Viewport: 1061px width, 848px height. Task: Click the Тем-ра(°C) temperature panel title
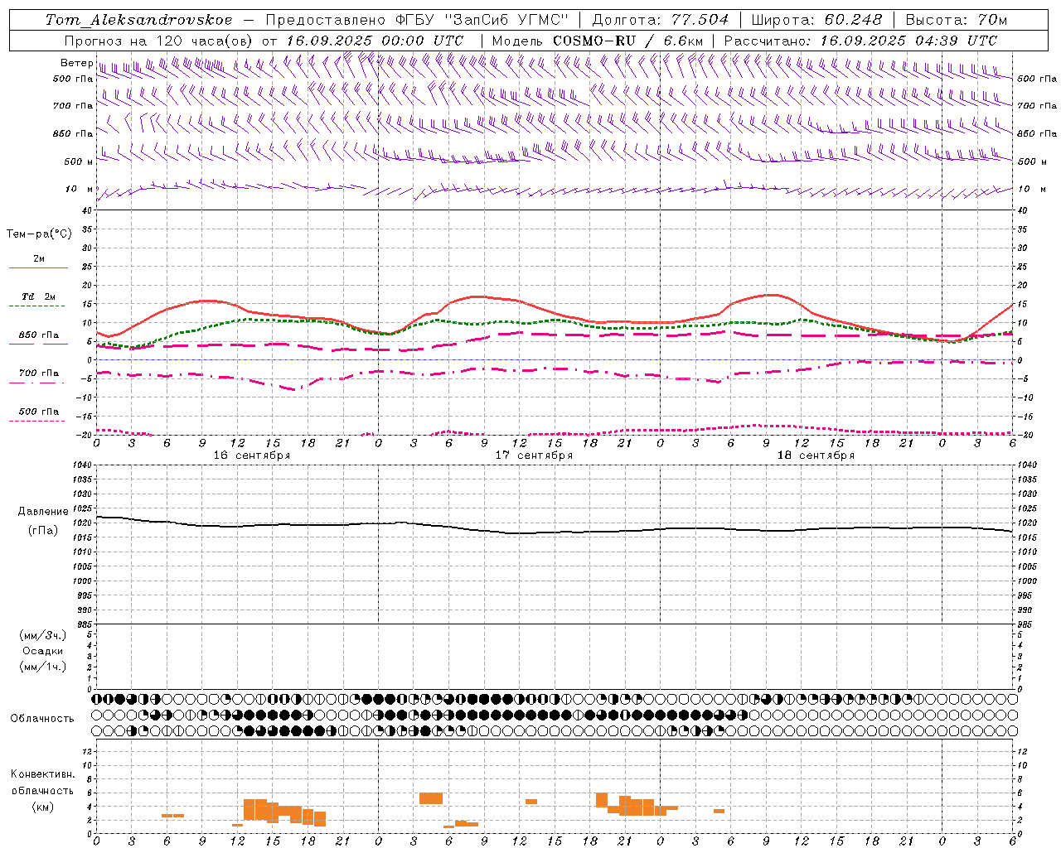point(39,234)
